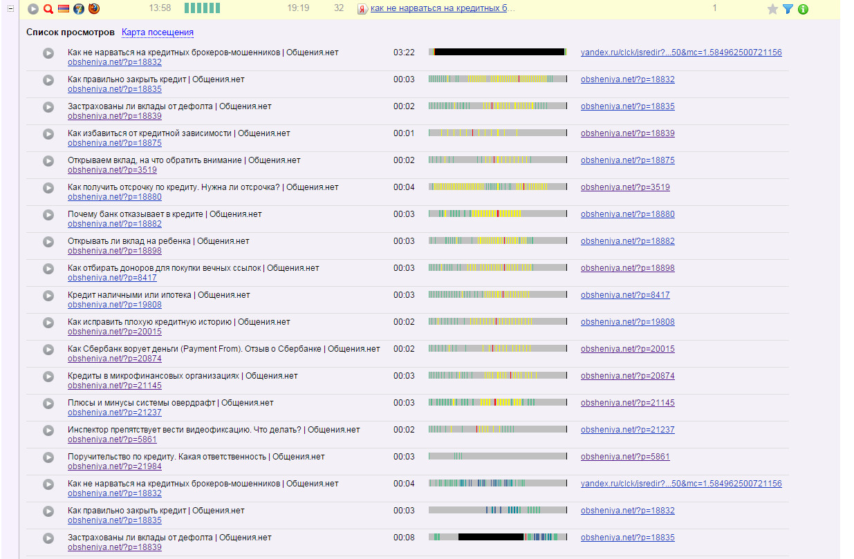
Task: Play 'Почему банк отказывает в кредите' view
Action: coord(48,214)
